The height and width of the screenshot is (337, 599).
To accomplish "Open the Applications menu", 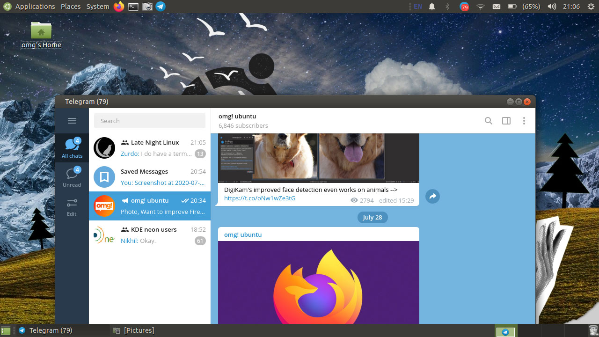I will [x=35, y=7].
